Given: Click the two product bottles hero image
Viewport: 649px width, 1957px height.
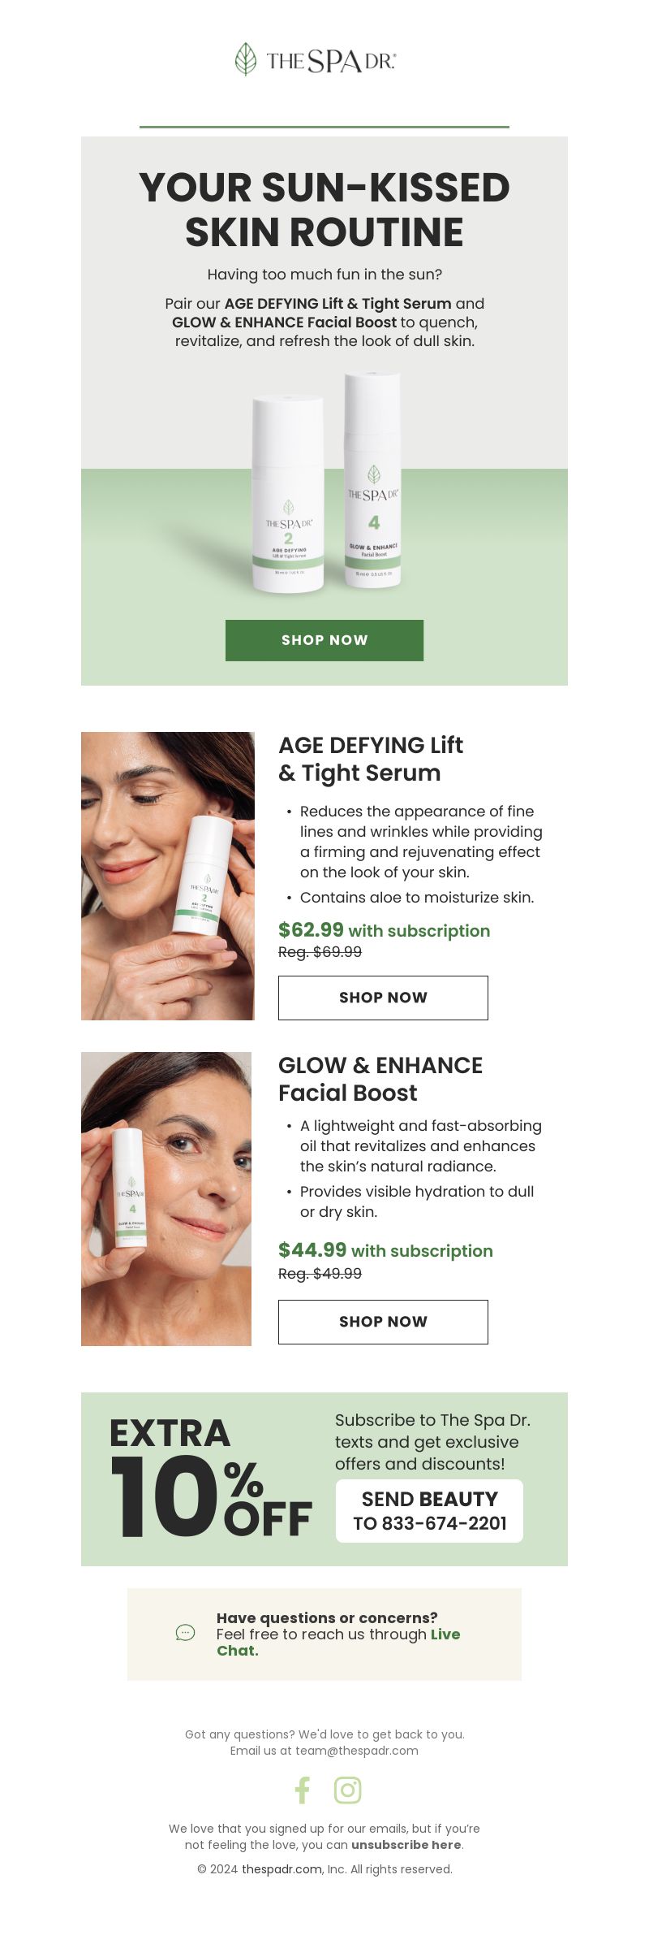Looking at the screenshot, I should (x=326, y=483).
